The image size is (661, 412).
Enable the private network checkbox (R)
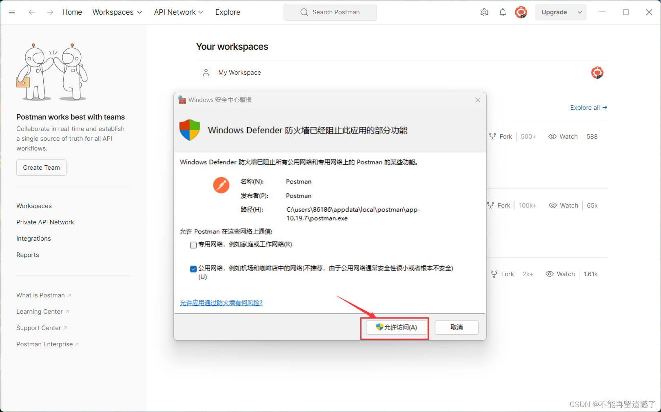tap(193, 245)
